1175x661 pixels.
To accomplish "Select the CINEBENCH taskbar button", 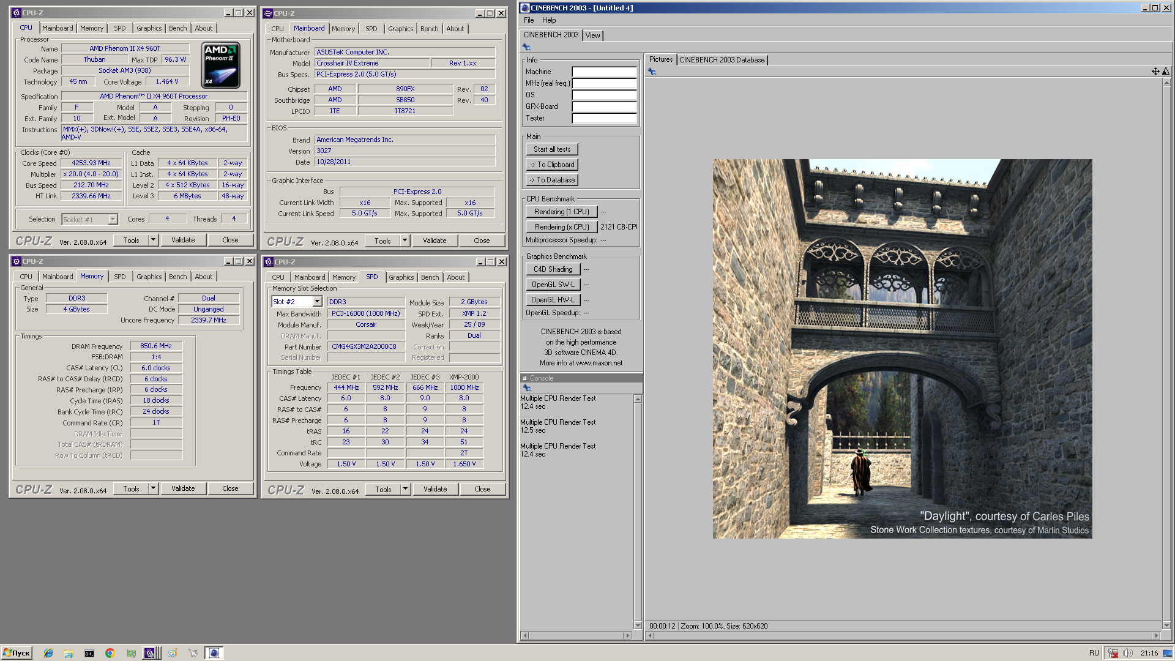I will point(214,653).
